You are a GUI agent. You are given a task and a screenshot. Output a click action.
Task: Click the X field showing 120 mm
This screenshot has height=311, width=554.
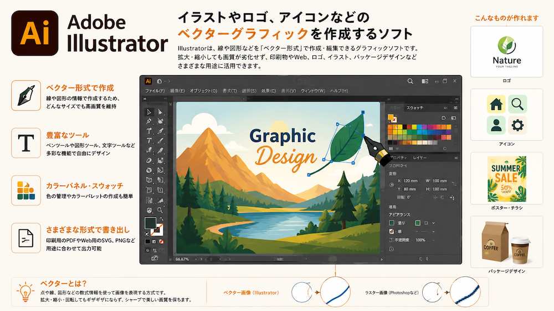(x=410, y=181)
